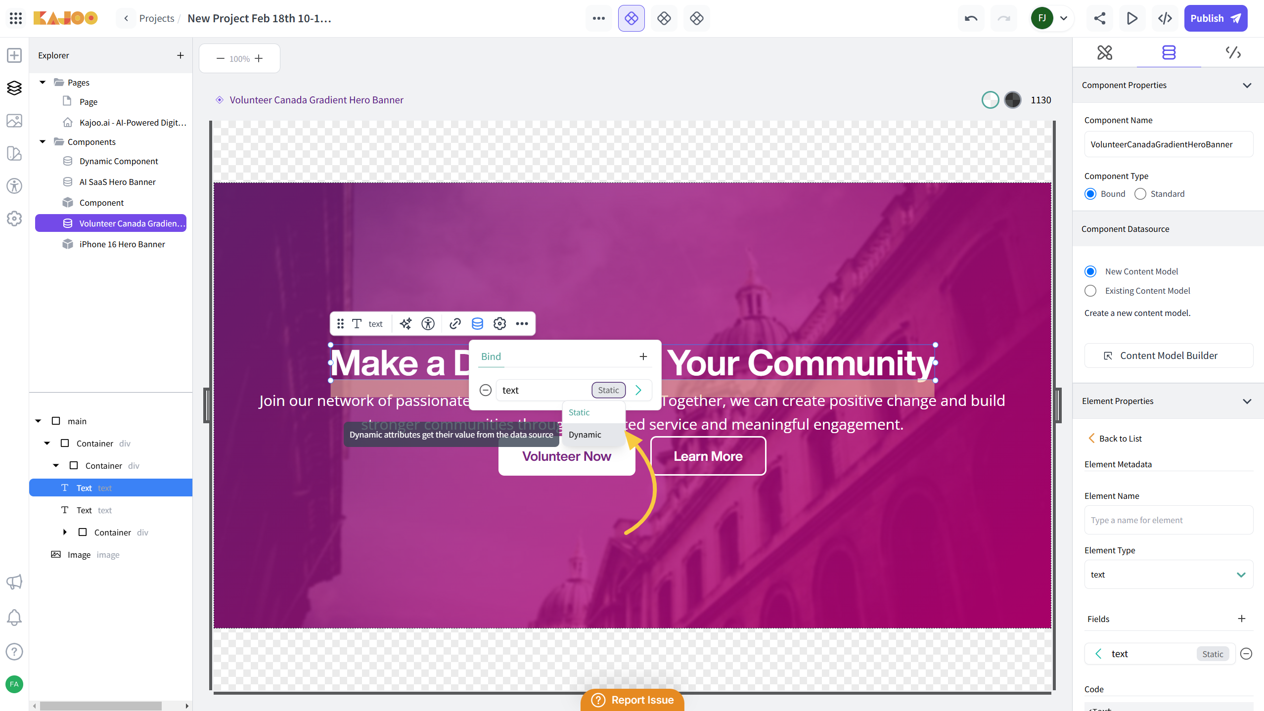Open the Element Type text dropdown

[x=1168, y=575]
